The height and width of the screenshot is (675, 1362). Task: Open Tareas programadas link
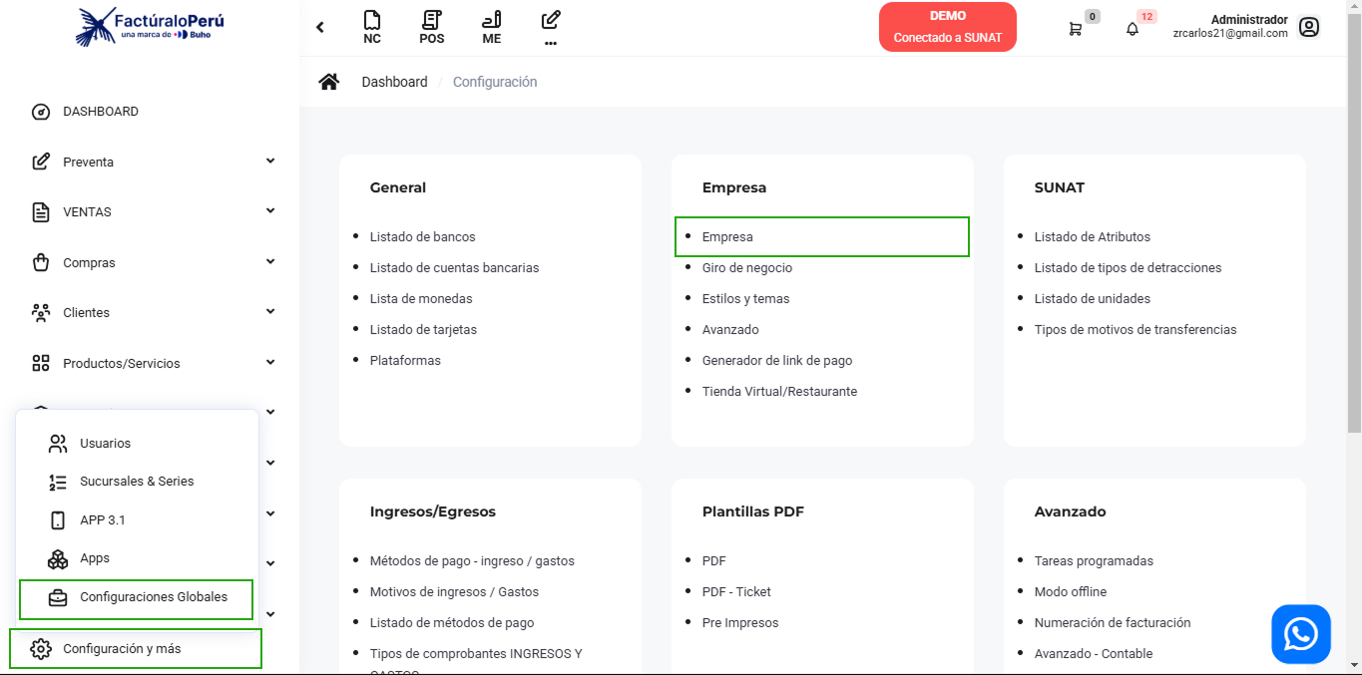(1093, 561)
